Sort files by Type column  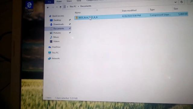(152, 10)
